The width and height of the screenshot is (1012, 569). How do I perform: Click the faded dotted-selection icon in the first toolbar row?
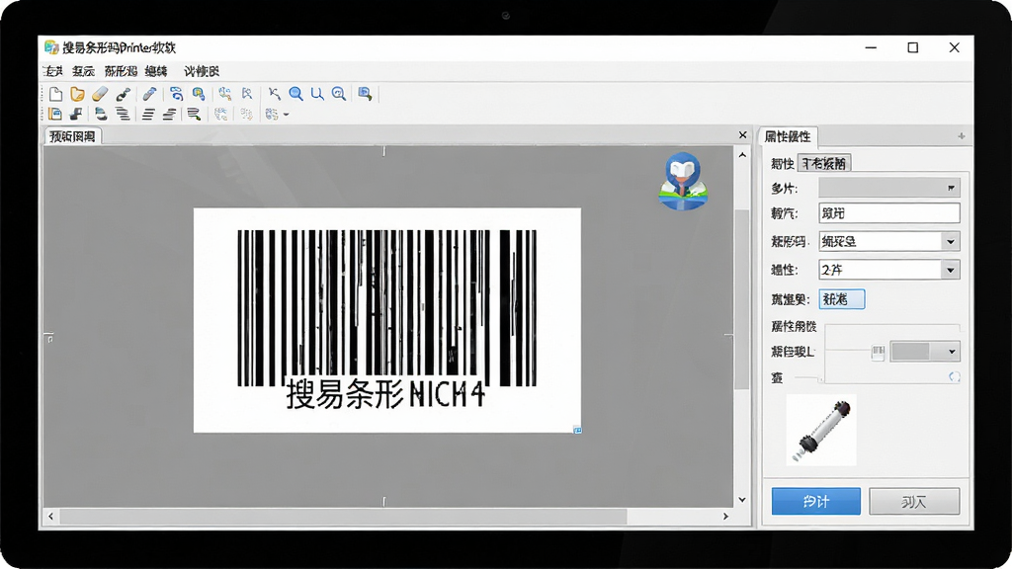click(224, 94)
